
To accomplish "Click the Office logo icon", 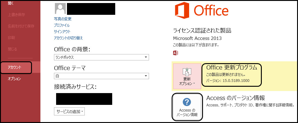I will click(182, 10).
